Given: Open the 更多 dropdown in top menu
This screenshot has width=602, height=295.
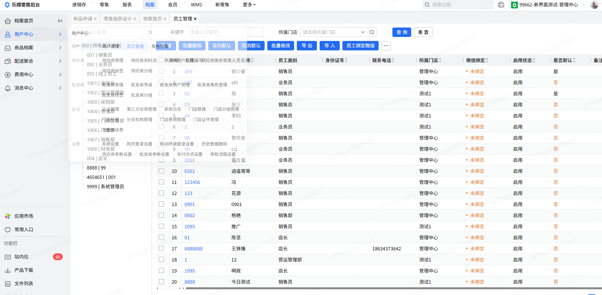Looking at the screenshot, I should [249, 5].
